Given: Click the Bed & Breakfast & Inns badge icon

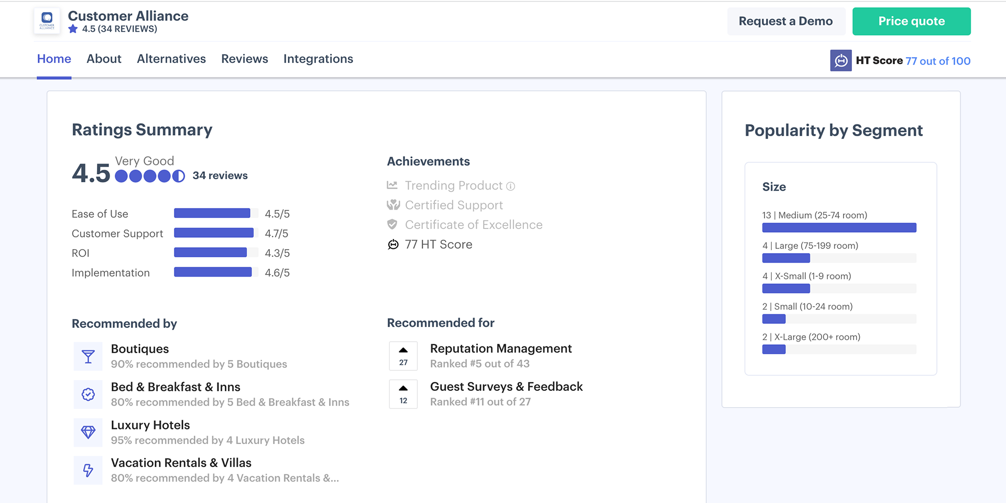Looking at the screenshot, I should pos(88,395).
